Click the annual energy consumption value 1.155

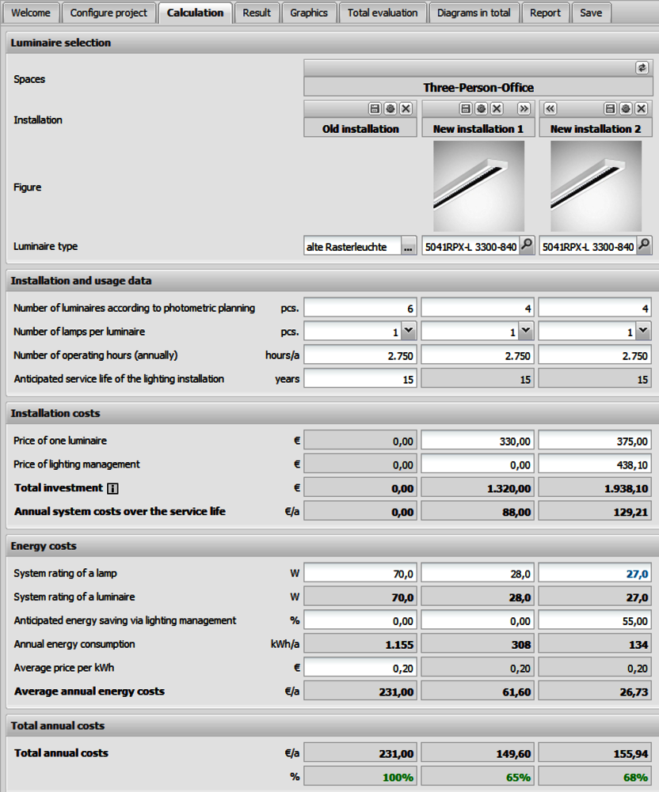tap(360, 645)
